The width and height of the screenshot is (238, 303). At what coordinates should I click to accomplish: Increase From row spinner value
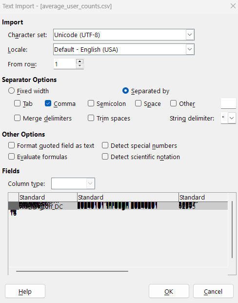pos(79,61)
